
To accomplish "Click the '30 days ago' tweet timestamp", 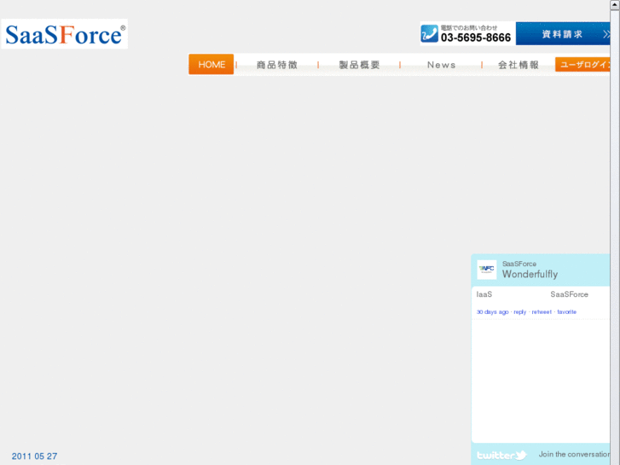I will click(492, 311).
